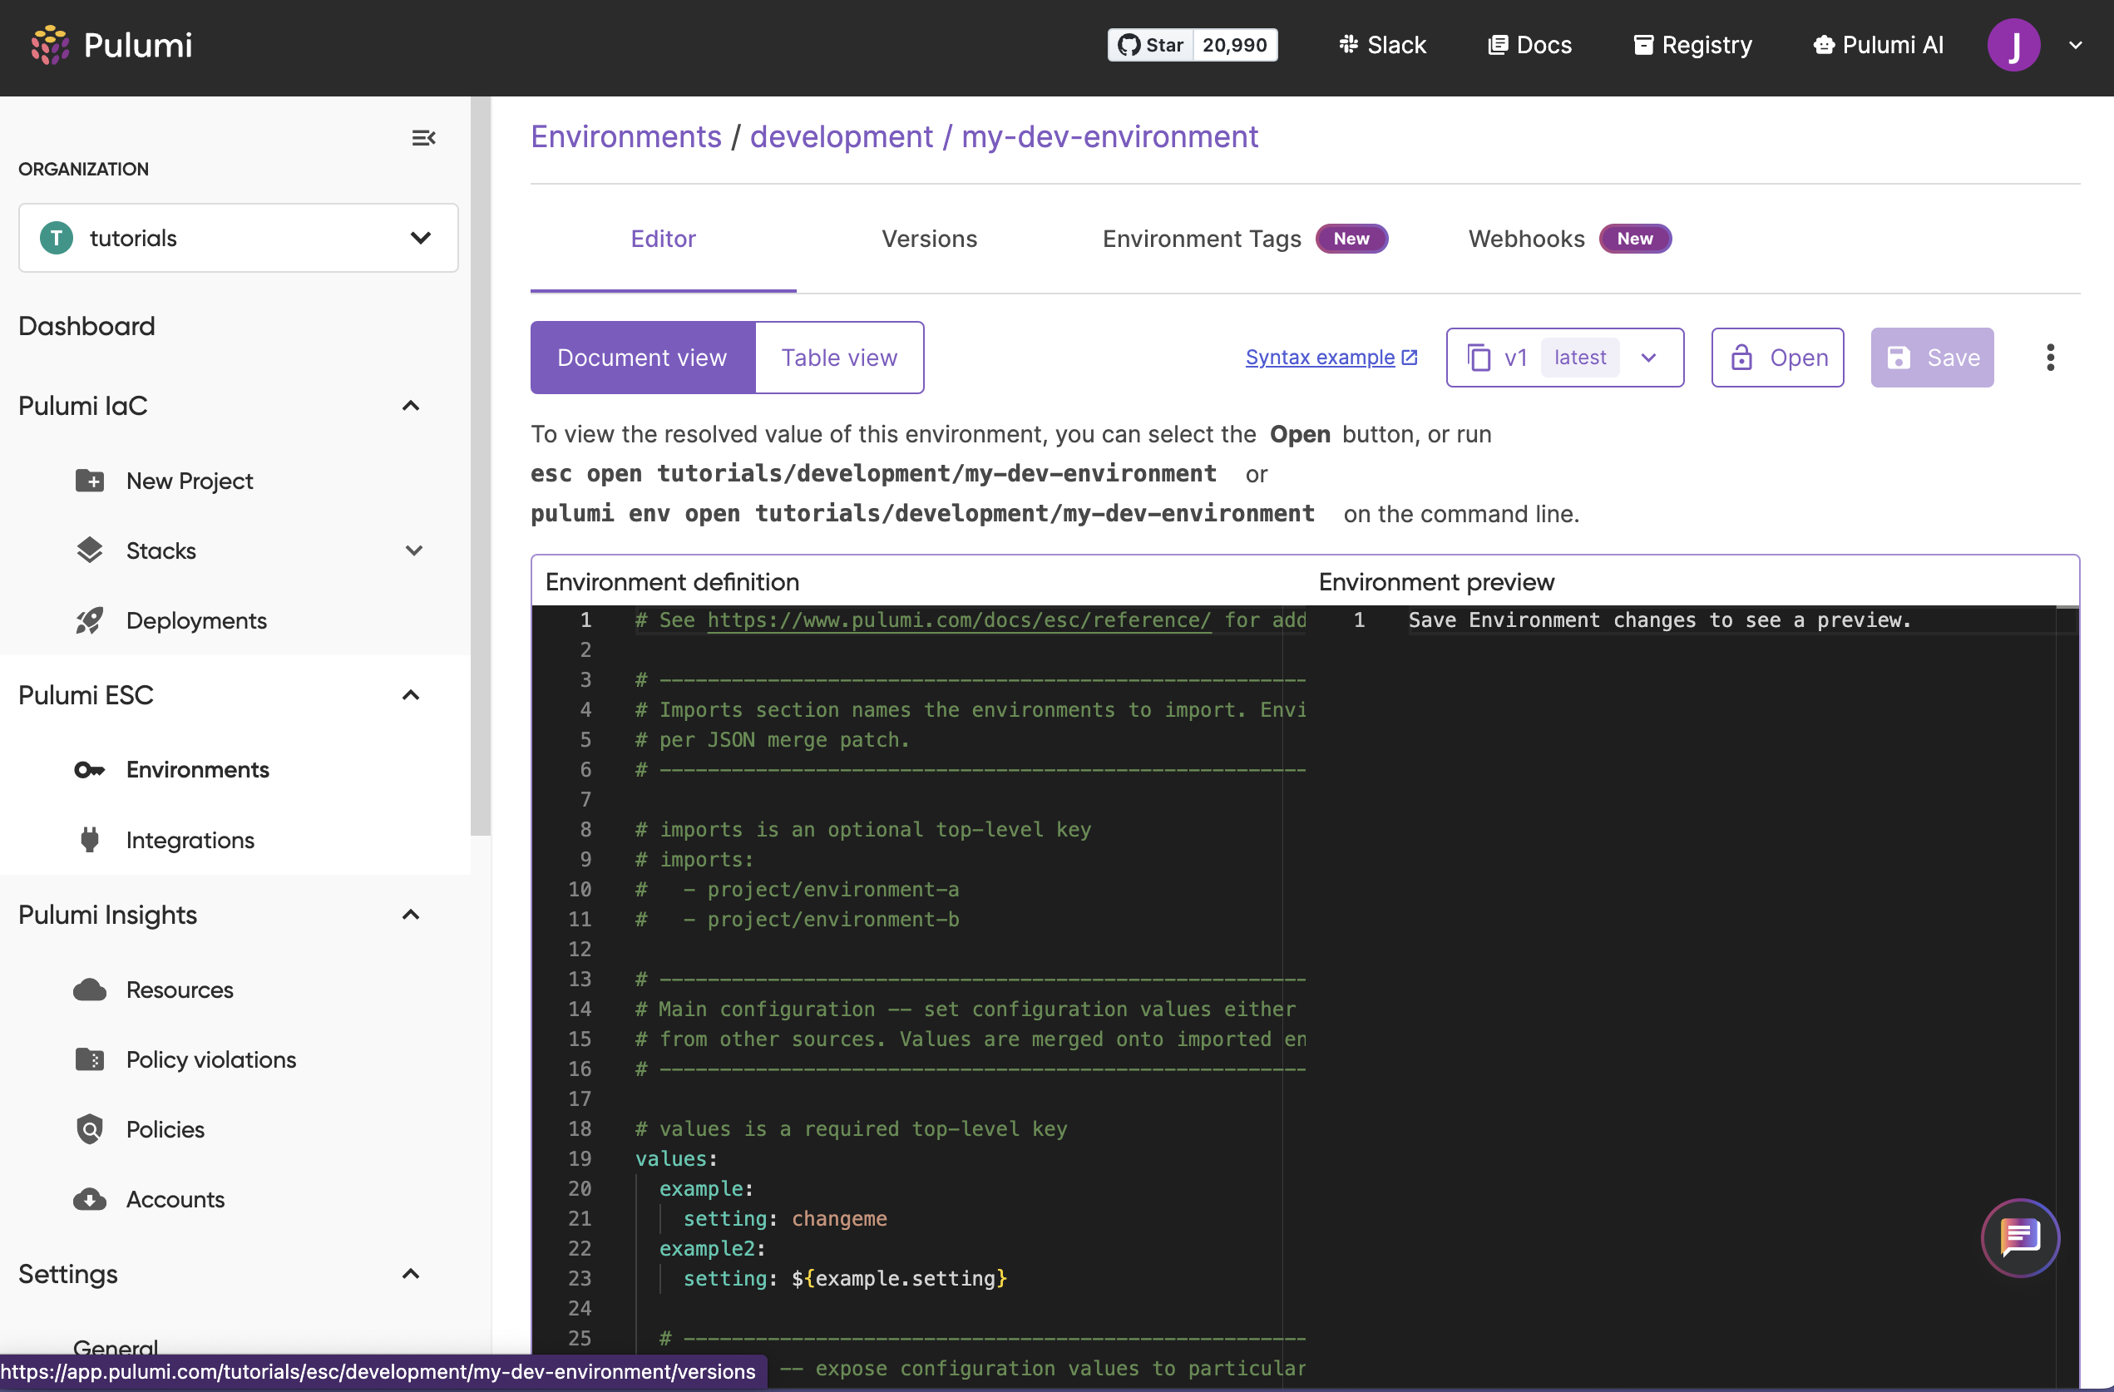
Task: Click the Registry box icon
Action: tap(1643, 44)
